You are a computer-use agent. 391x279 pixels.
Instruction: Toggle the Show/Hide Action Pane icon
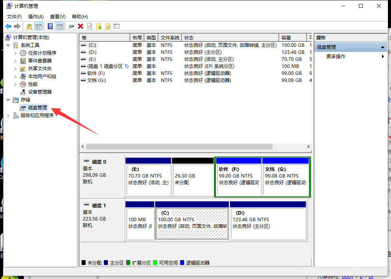coord(59,26)
